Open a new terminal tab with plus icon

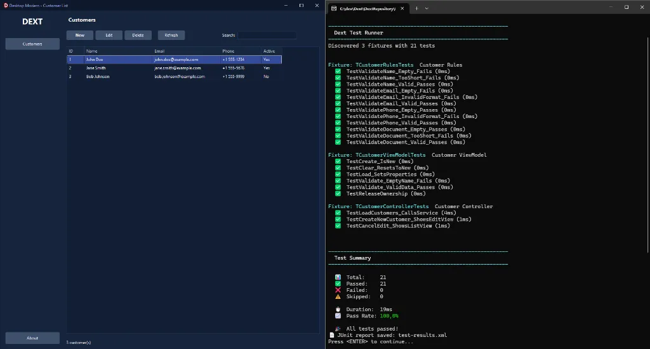tap(416, 8)
